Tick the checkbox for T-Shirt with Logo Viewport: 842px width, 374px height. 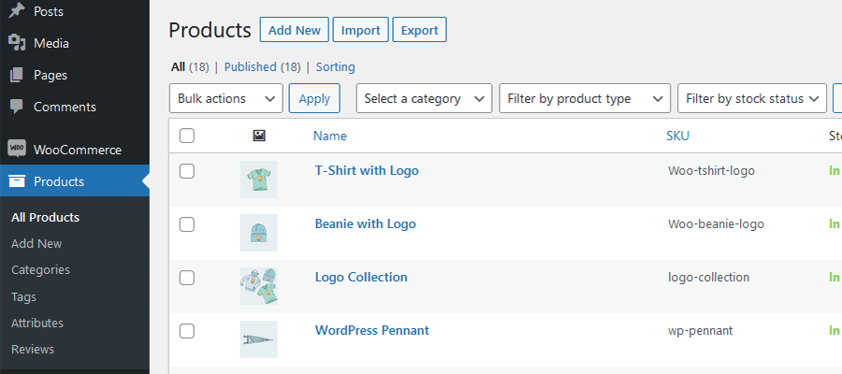(187, 171)
